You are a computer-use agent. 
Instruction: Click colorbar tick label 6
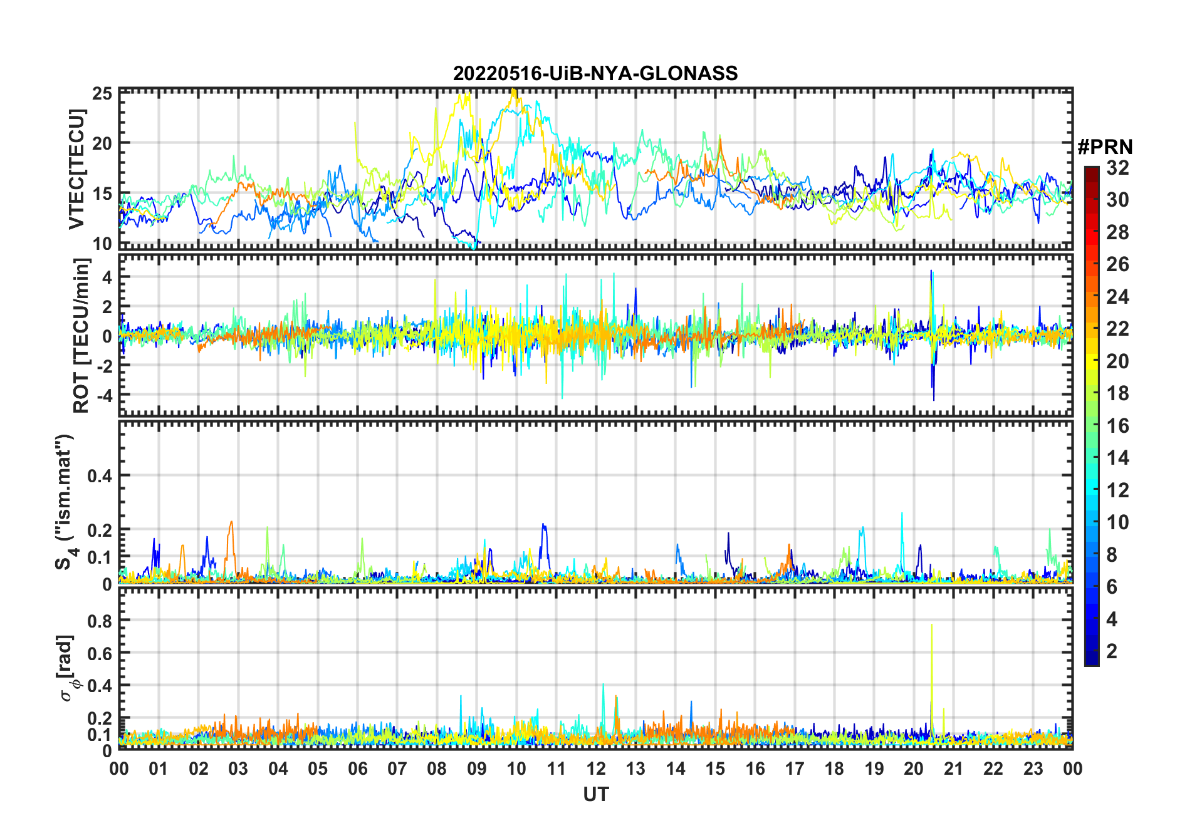click(1112, 587)
